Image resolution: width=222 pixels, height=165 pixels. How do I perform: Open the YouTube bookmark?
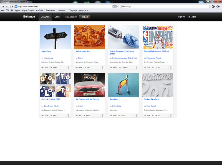(40, 10)
